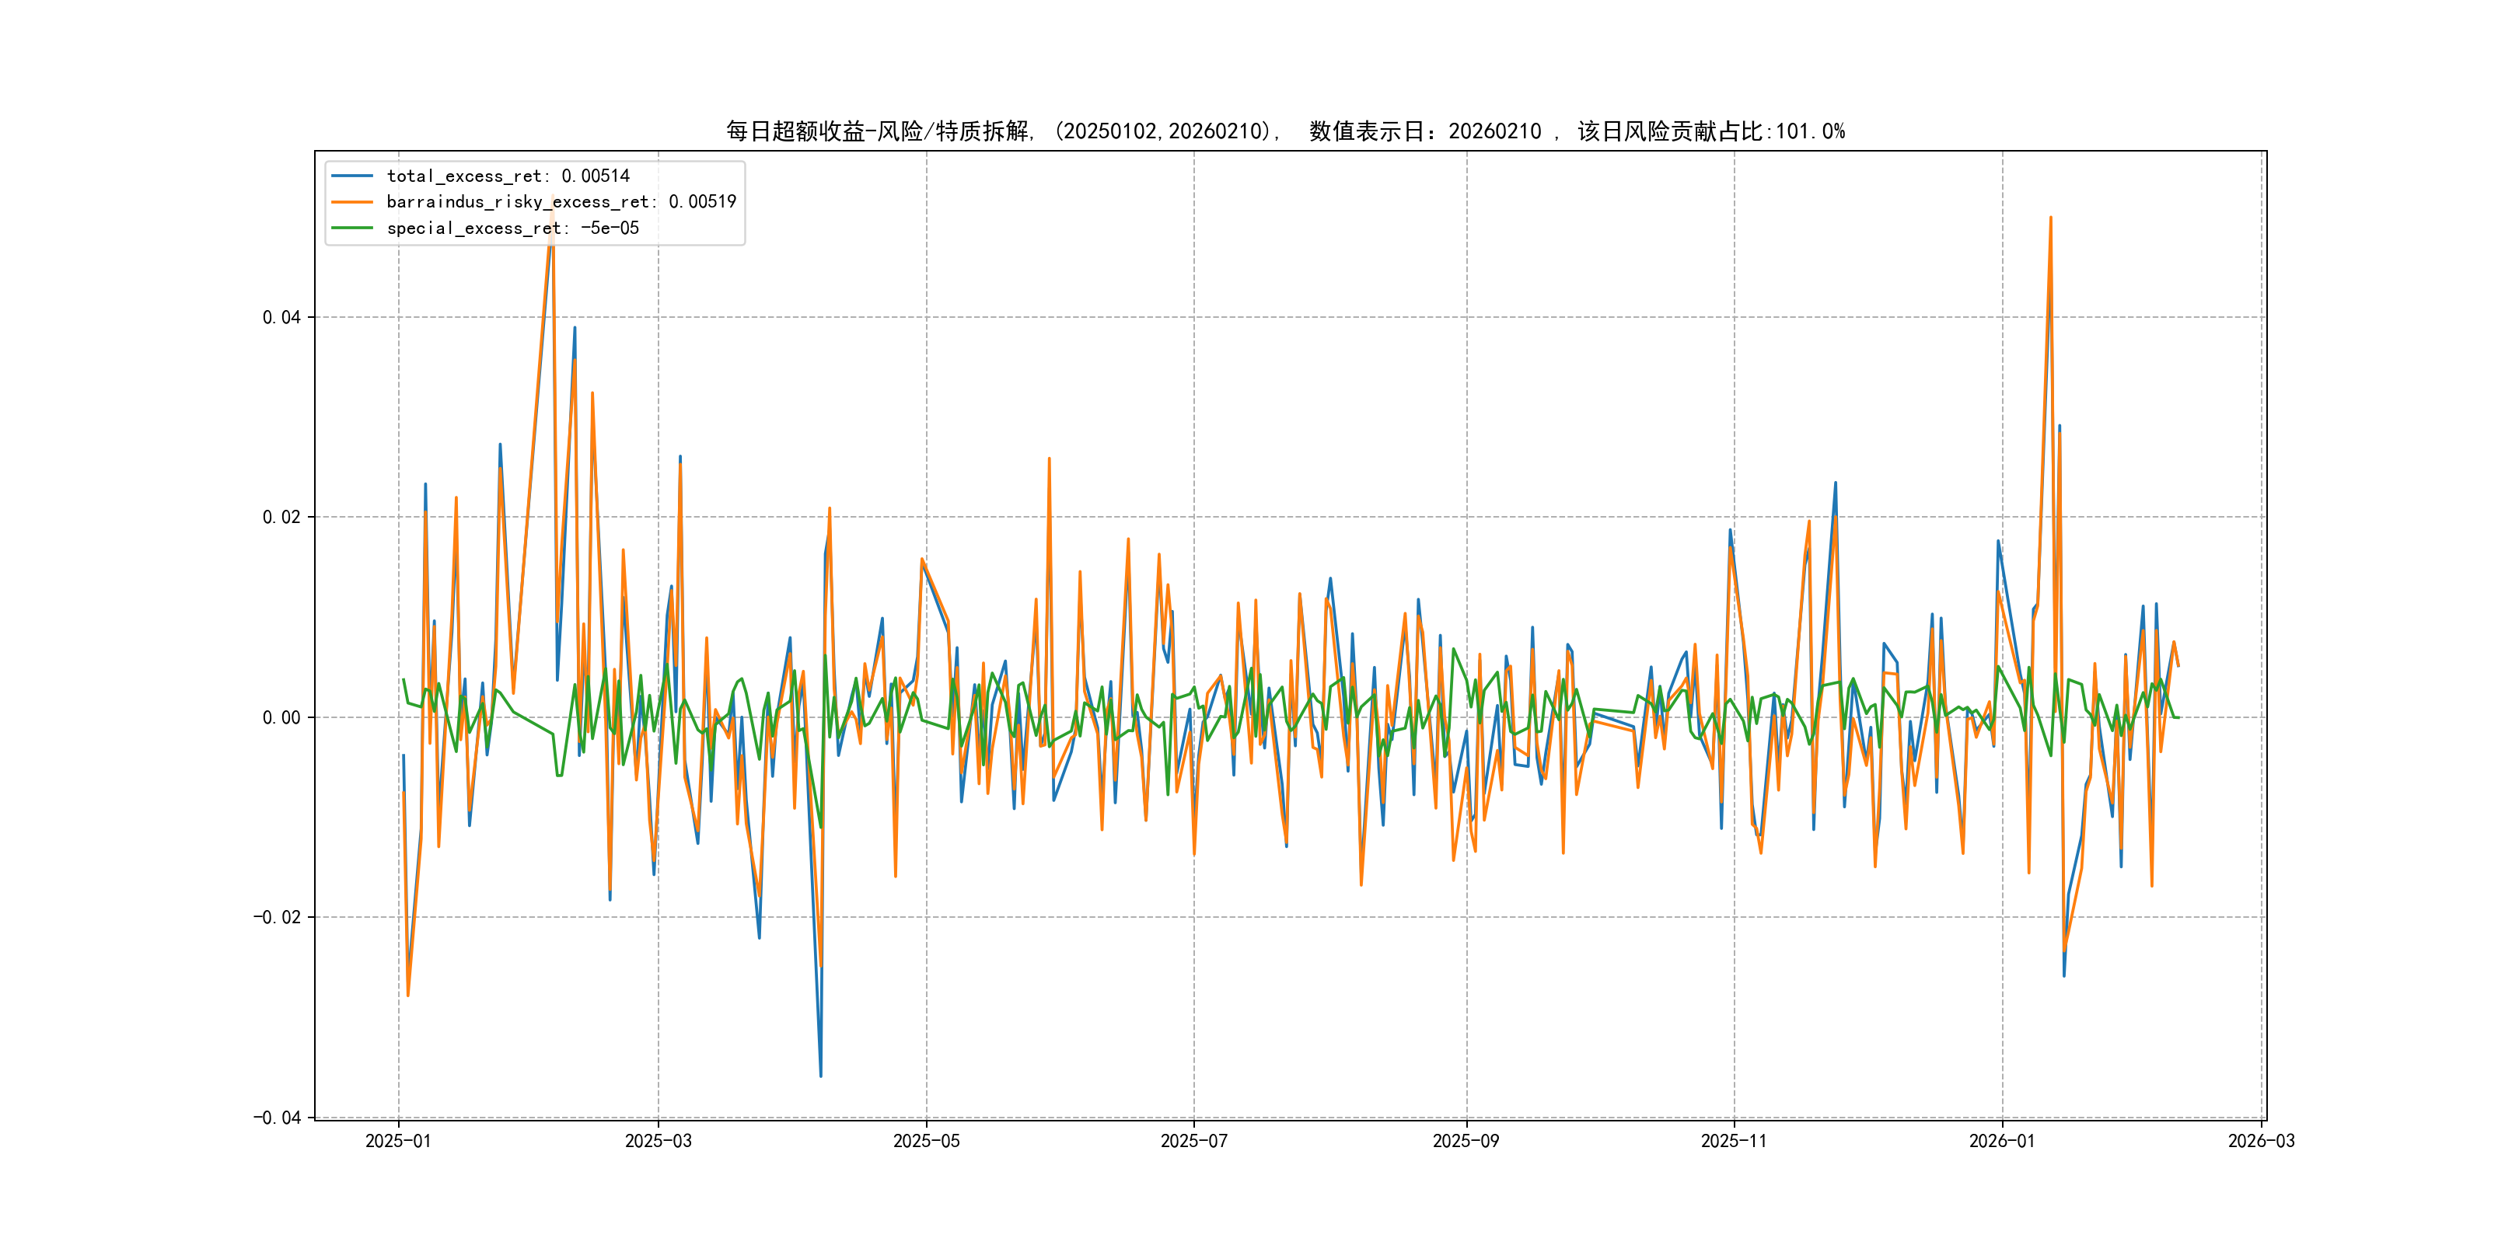The width and height of the screenshot is (2519, 1259).
Task: Click the orange barraindus_risky_excess_ret legend line
Action: (x=352, y=202)
